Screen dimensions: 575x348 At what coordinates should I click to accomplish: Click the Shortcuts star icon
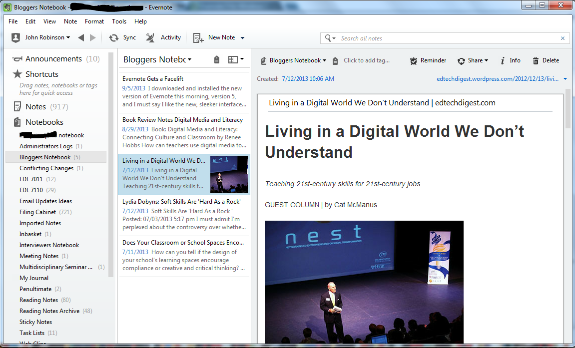pos(17,74)
